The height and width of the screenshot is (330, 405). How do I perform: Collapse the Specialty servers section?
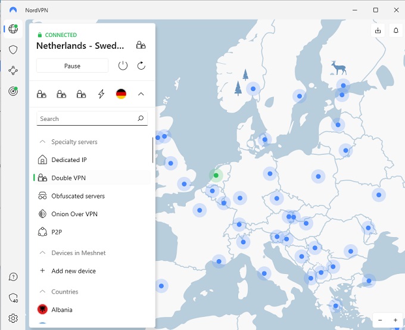(42, 142)
